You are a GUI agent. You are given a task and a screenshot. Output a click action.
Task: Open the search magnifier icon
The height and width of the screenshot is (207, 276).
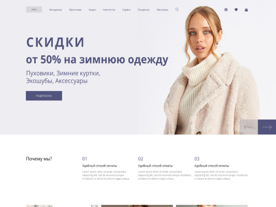[x=177, y=9]
